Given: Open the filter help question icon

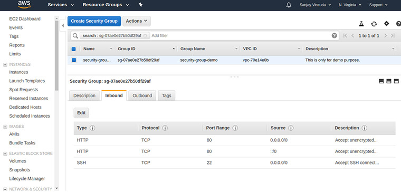Looking at the screenshot, I should point(334,35).
